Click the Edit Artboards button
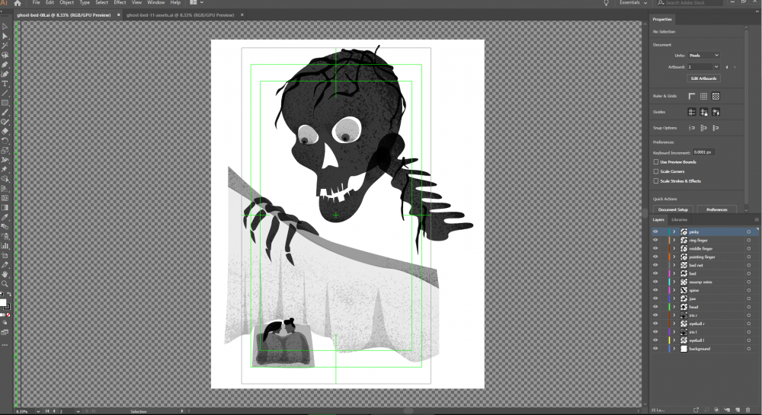This screenshot has height=415, width=762. [703, 78]
